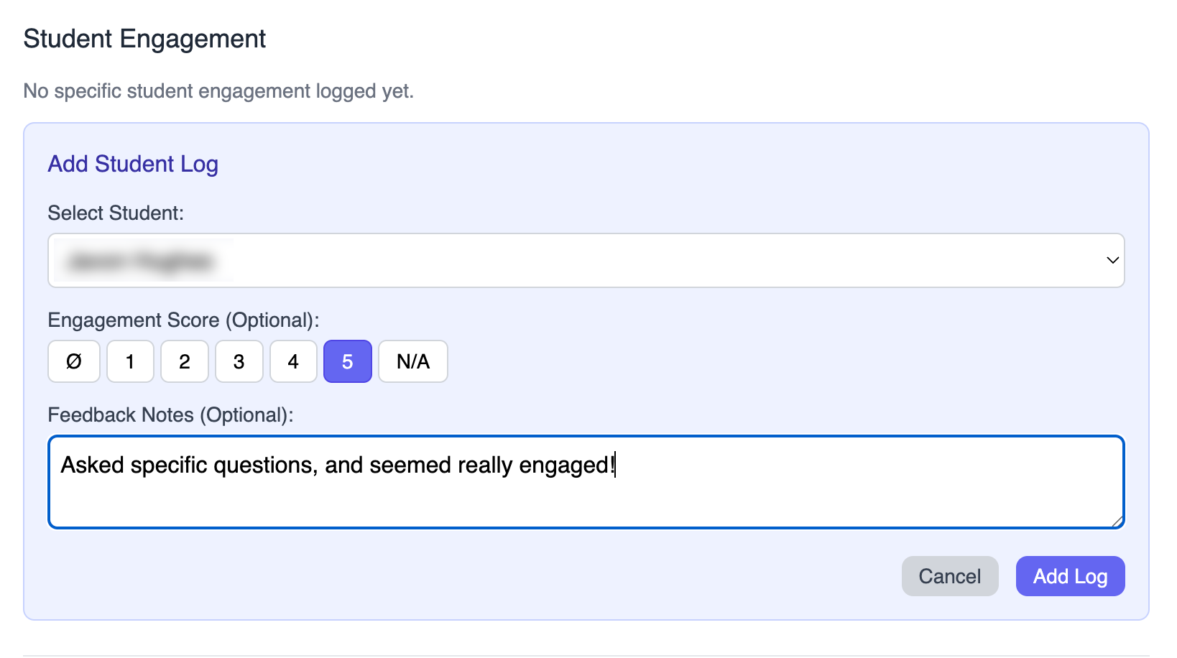Screen dimensions: 1177x658
Task: Click the Add Student Log heading
Action: click(133, 164)
